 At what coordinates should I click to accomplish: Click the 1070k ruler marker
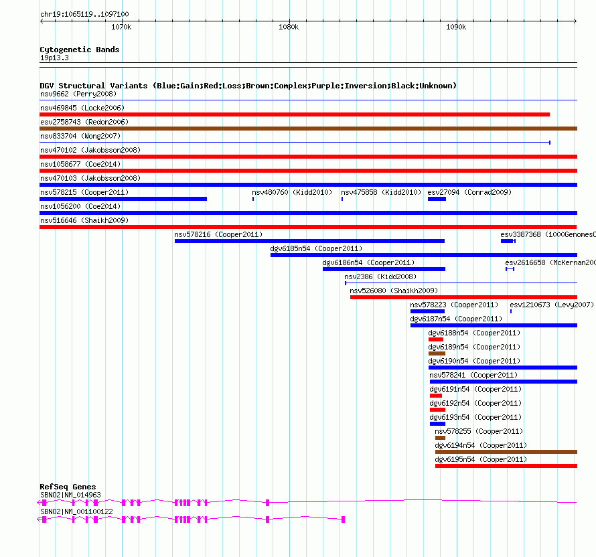pyautogui.click(x=121, y=27)
